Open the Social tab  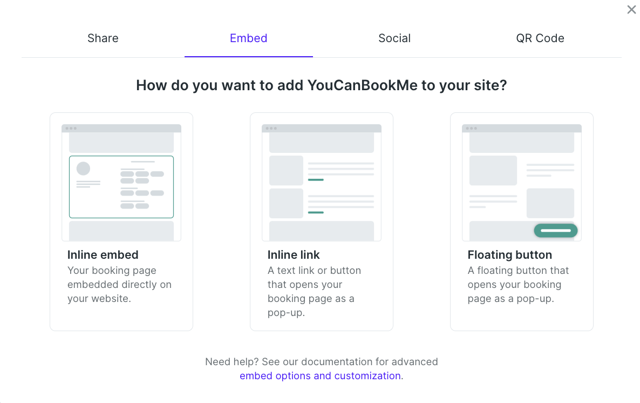click(394, 38)
